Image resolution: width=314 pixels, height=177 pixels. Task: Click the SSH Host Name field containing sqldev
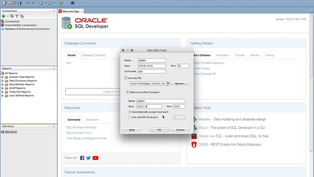coord(152,60)
